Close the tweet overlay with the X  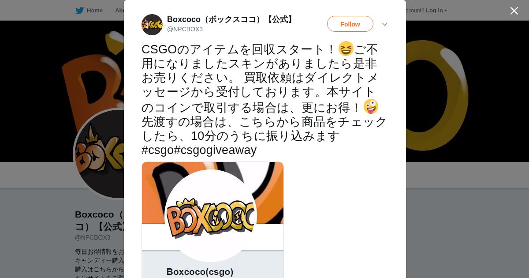tap(514, 11)
